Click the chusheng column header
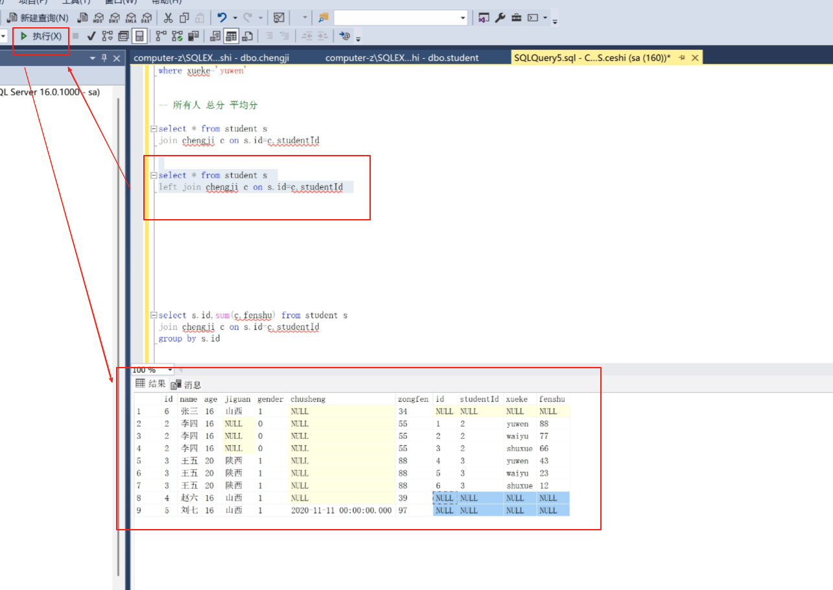The image size is (833, 590). [342, 399]
